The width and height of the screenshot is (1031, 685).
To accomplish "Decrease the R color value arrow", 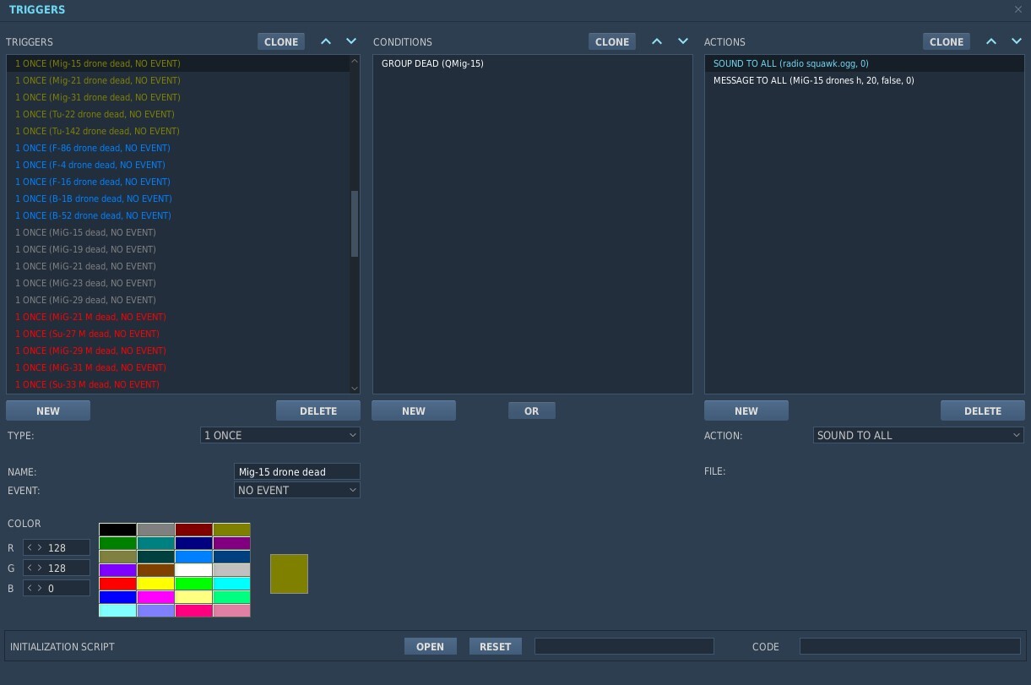I will 30,547.
